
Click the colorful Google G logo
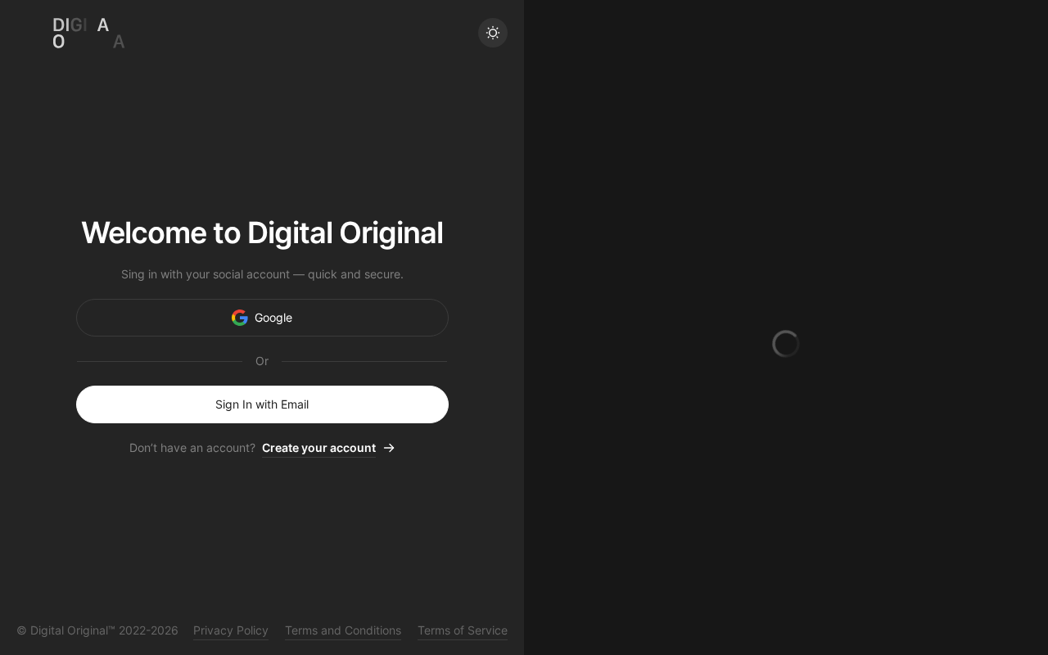240,318
